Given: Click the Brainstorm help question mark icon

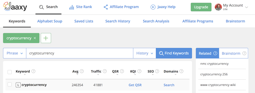Looking at the screenshot, I should click(x=244, y=53).
